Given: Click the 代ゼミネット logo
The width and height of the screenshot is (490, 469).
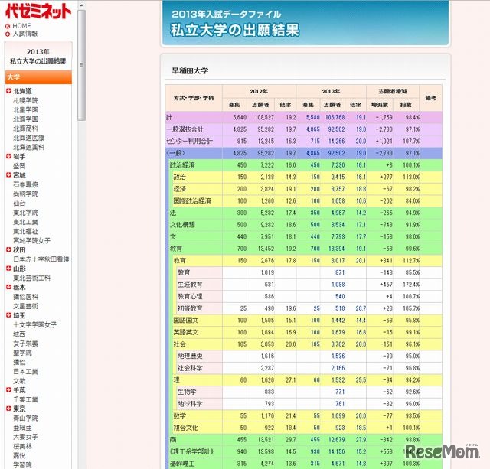Looking at the screenshot, I should point(38,11).
